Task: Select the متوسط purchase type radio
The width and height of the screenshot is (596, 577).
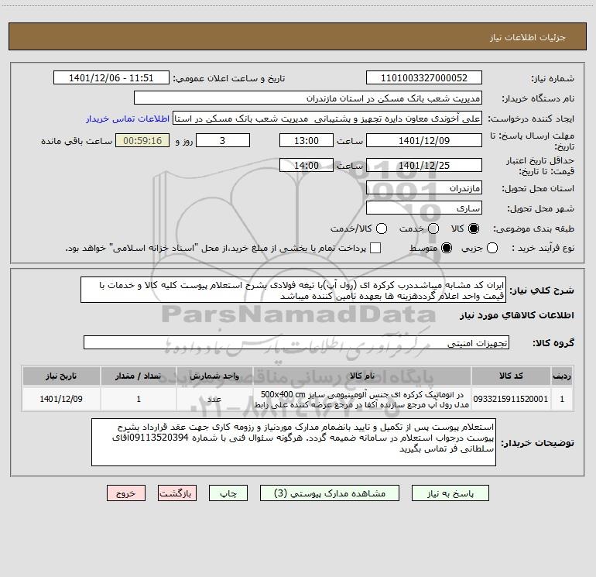Action: (447, 248)
